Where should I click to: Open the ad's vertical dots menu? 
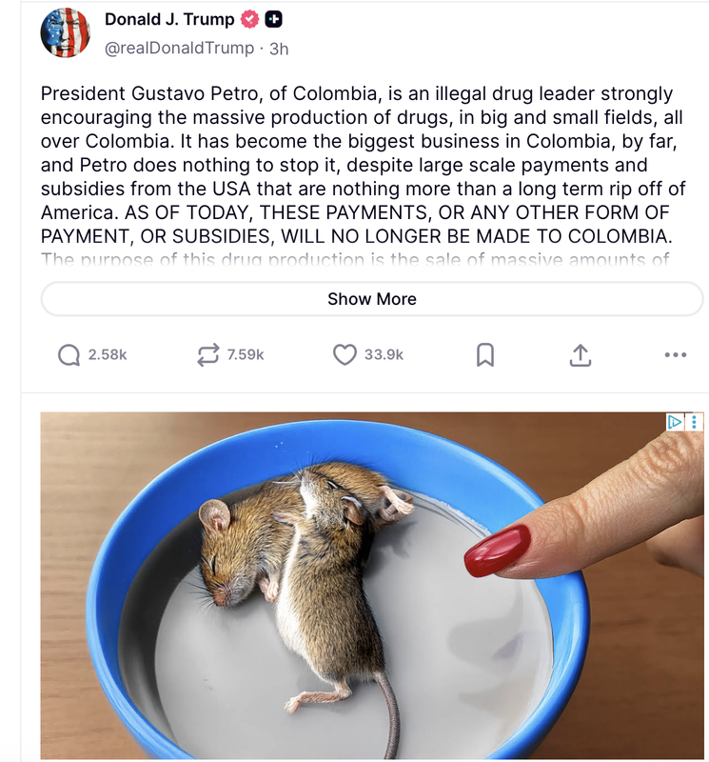pos(695,421)
